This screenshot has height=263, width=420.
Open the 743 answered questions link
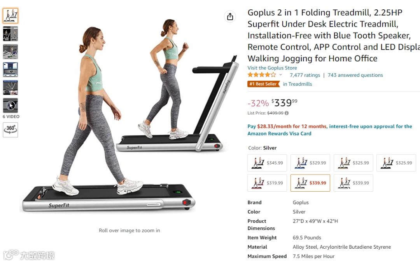point(355,75)
